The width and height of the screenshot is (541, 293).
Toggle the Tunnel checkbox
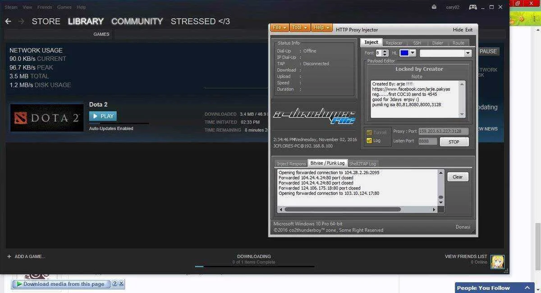(369, 132)
